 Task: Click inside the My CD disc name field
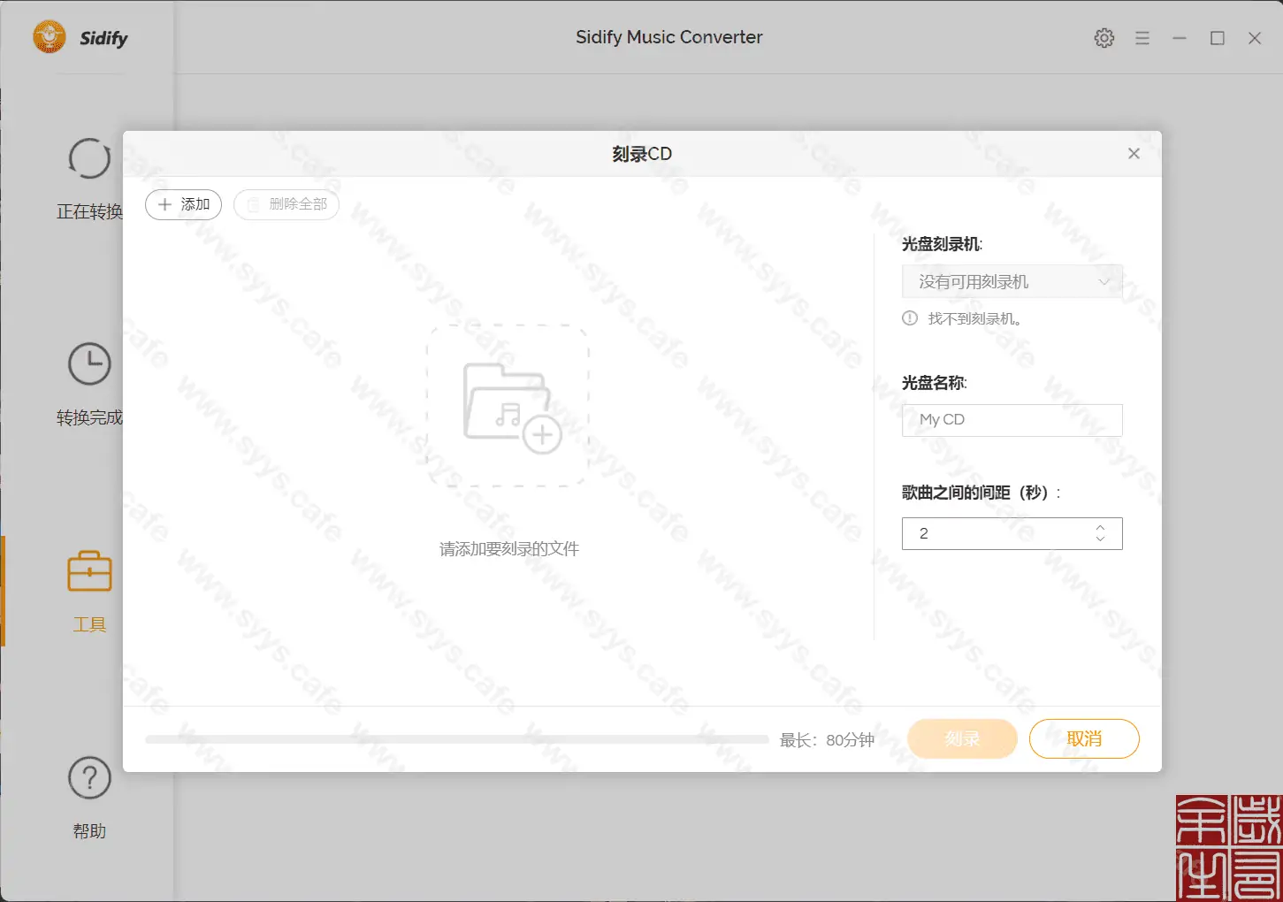1012,419
